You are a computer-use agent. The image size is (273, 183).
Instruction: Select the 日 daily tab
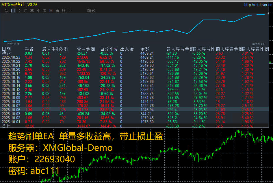pyautogui.click(x=13, y=11)
